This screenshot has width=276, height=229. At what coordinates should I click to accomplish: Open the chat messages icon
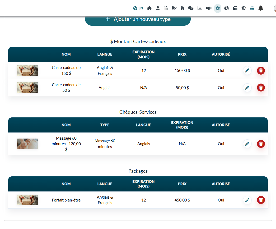coord(191,8)
